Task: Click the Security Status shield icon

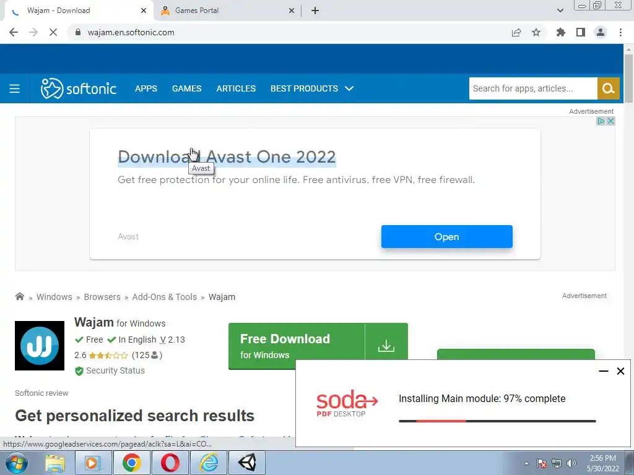Action: coord(79,371)
